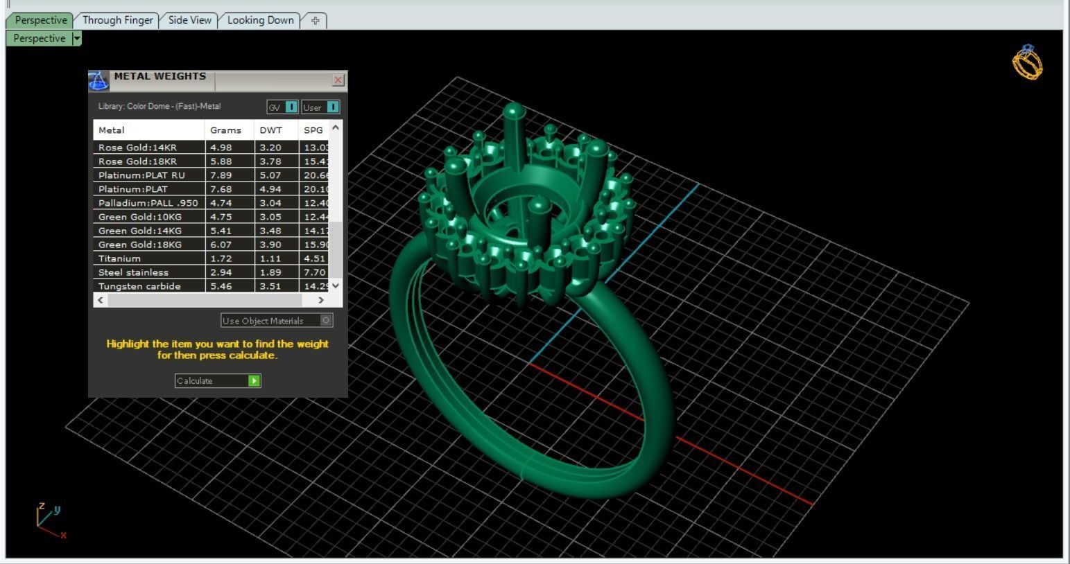Switch to the Looking Down tab
Screen dimensions: 1070x564
[261, 20]
